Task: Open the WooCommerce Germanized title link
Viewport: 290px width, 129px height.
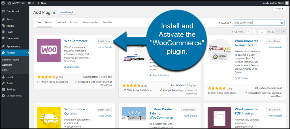Action: click(x=246, y=43)
